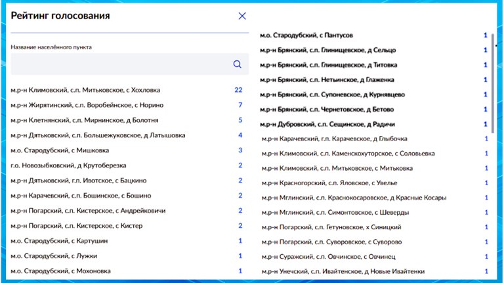
Task: Focus the Название населённого пункта search field
Action: pos(129,64)
